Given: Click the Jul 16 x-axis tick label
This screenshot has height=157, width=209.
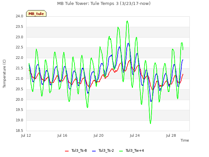Looking at the screenshot, I should pos(62,135).
